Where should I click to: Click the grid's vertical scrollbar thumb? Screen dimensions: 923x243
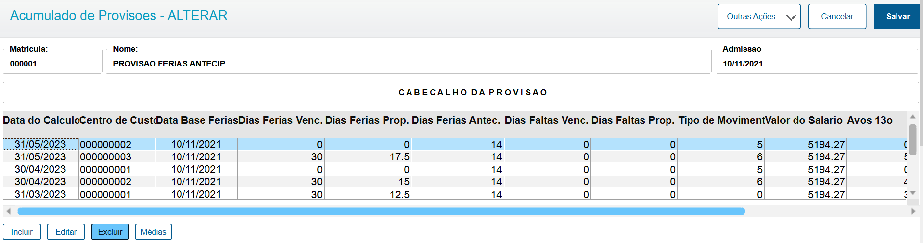coord(913,139)
